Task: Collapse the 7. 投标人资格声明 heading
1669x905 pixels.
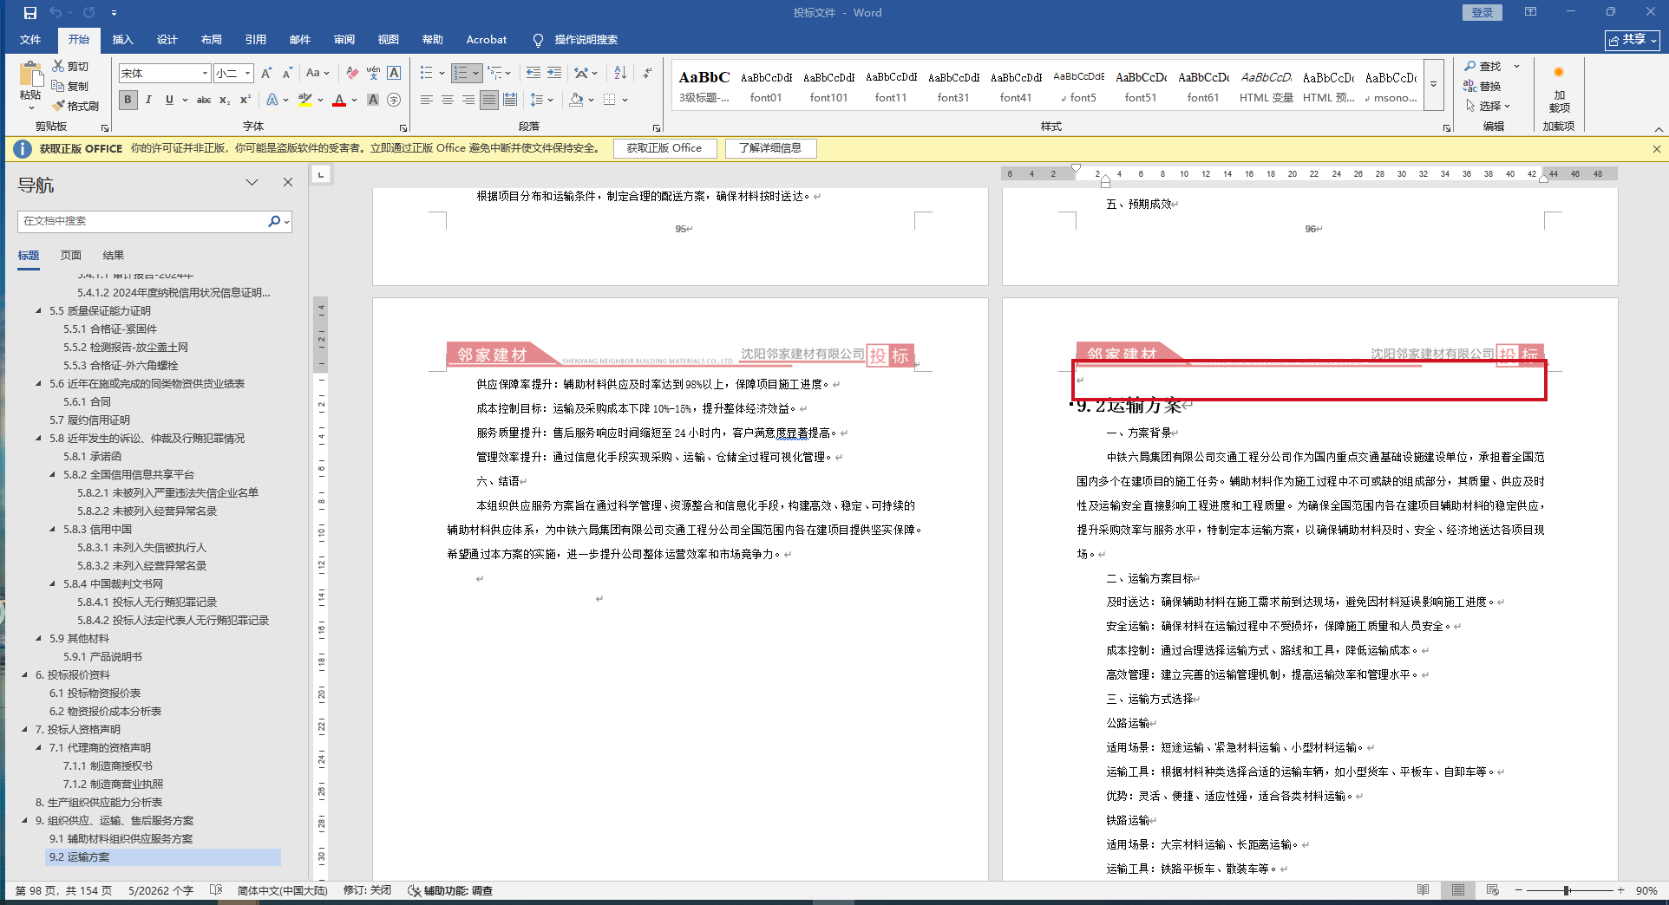Action: pyautogui.click(x=24, y=730)
